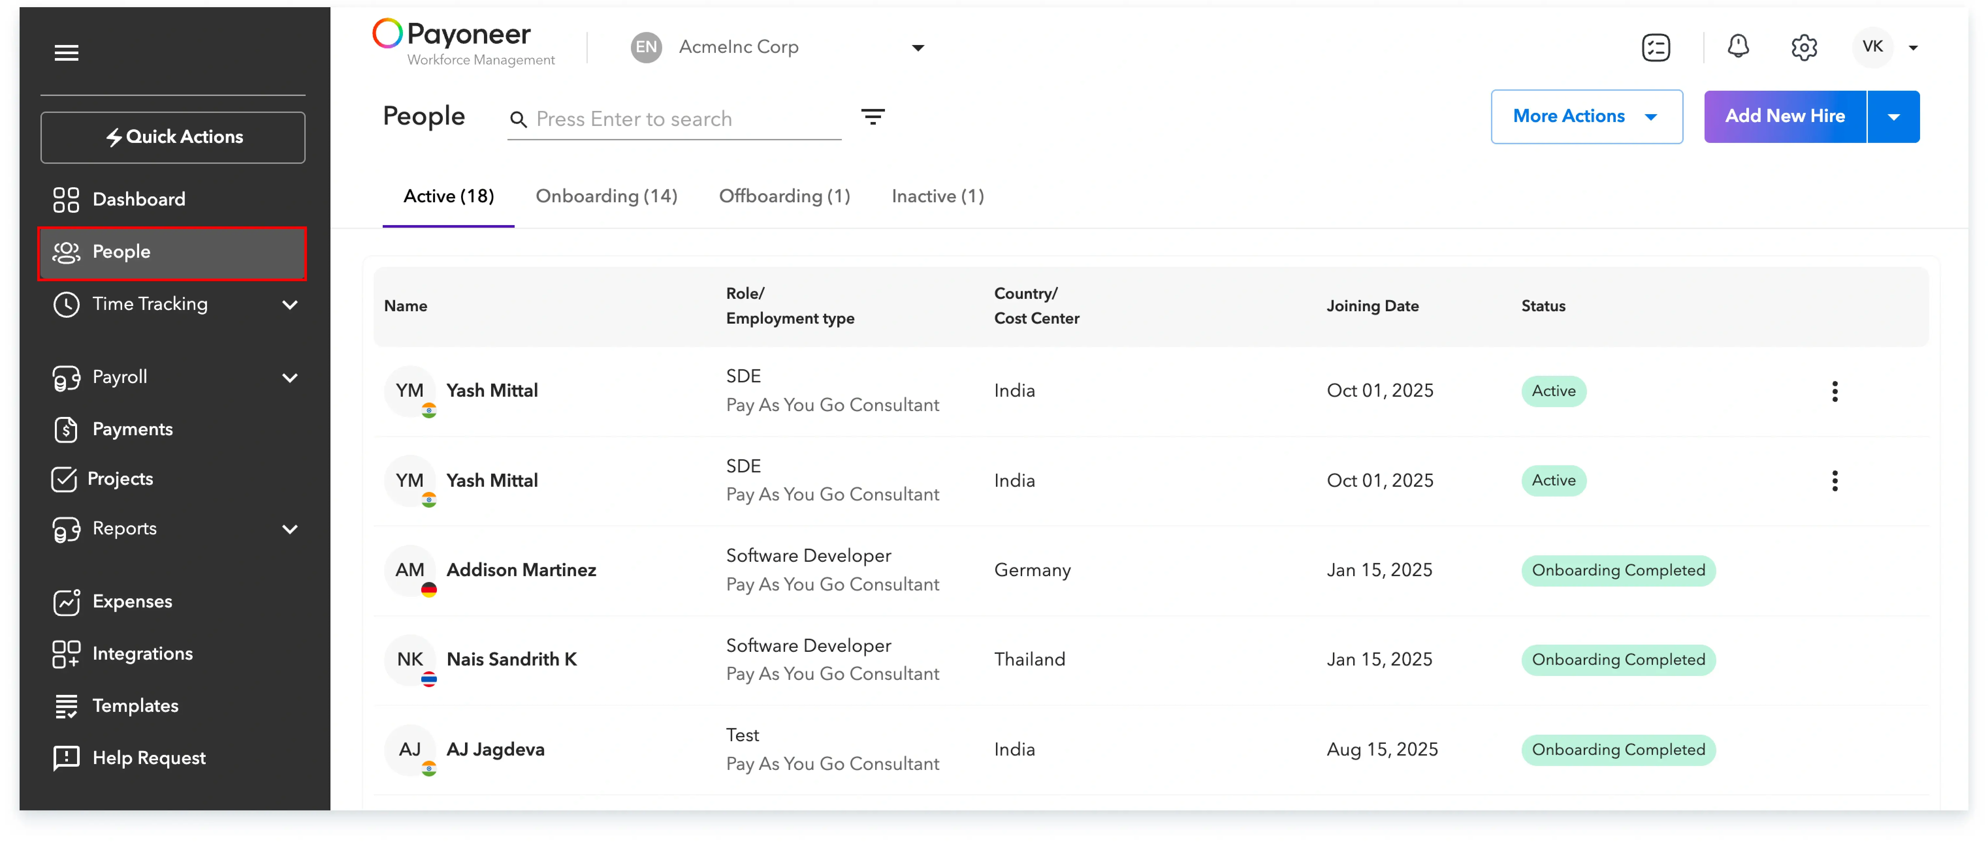The height and width of the screenshot is (843, 1988).
Task: Expand the Time Tracking submenu
Action: [289, 304]
